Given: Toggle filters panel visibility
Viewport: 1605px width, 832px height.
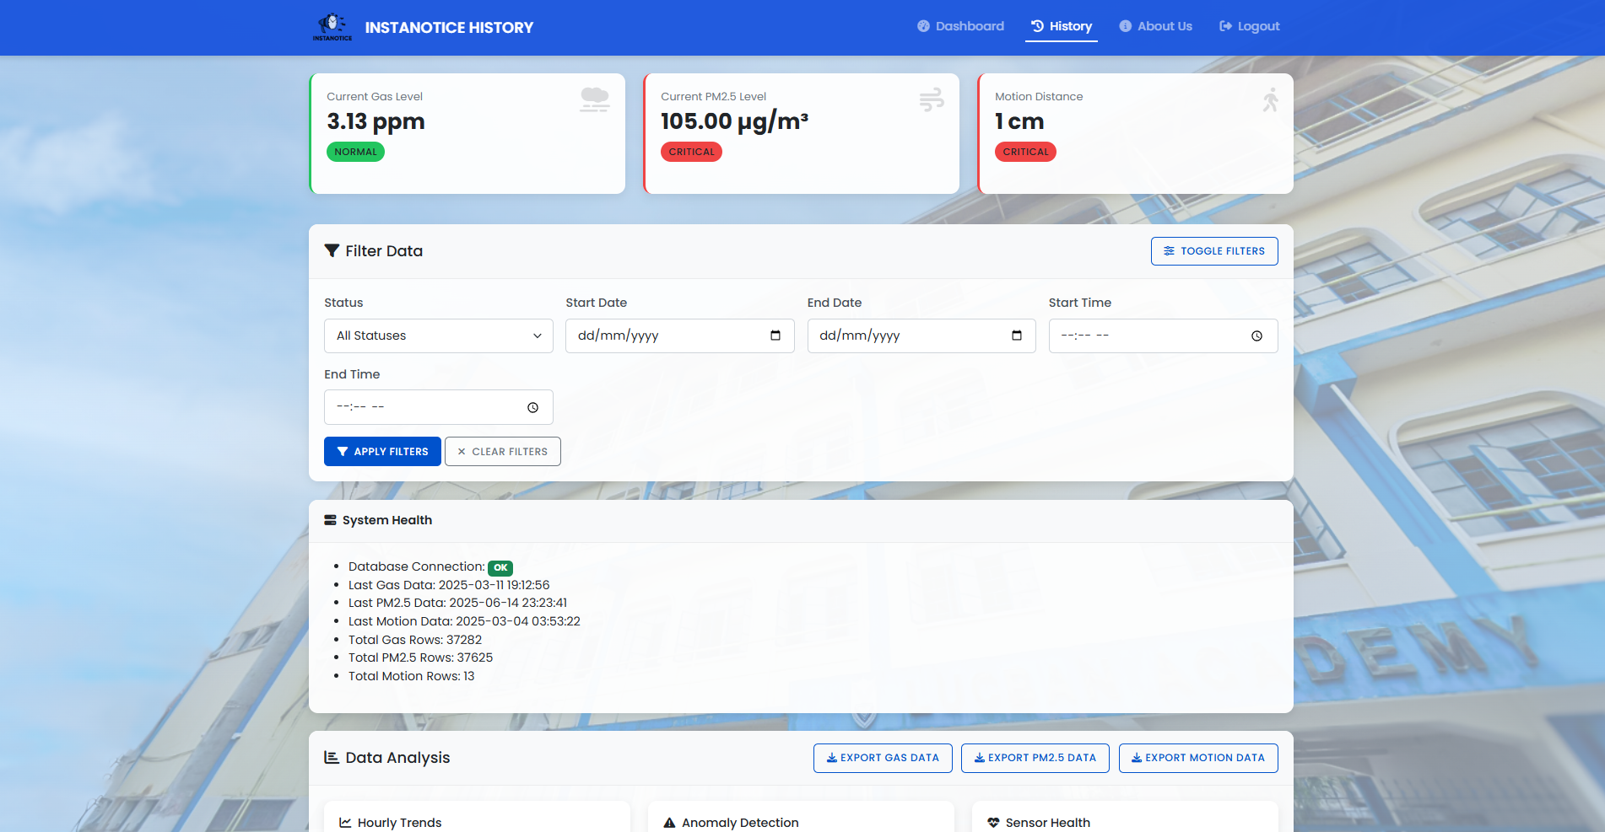Looking at the screenshot, I should (1213, 251).
